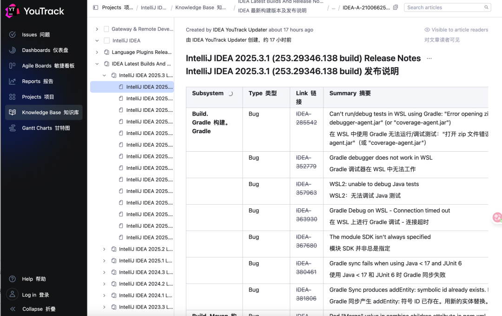This screenshot has width=502, height=316.
Task: Open issue link IDEA-357963
Action: point(306,188)
